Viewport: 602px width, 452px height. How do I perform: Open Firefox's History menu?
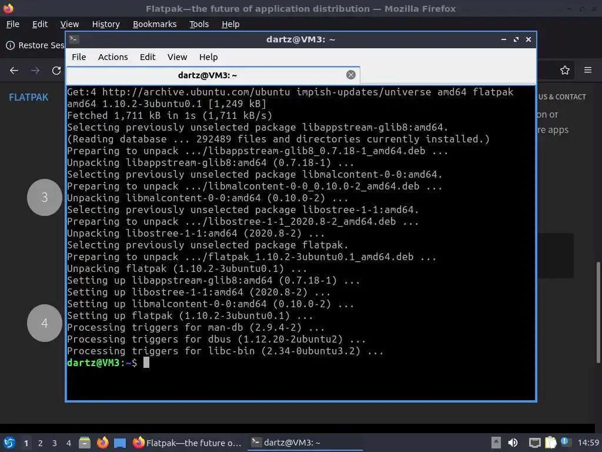pyautogui.click(x=106, y=24)
